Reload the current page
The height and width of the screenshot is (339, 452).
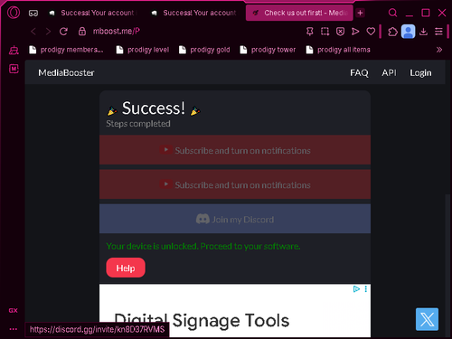point(63,32)
